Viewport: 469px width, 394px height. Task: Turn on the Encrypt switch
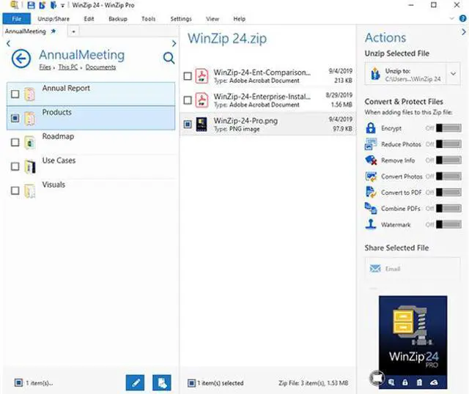(448, 128)
